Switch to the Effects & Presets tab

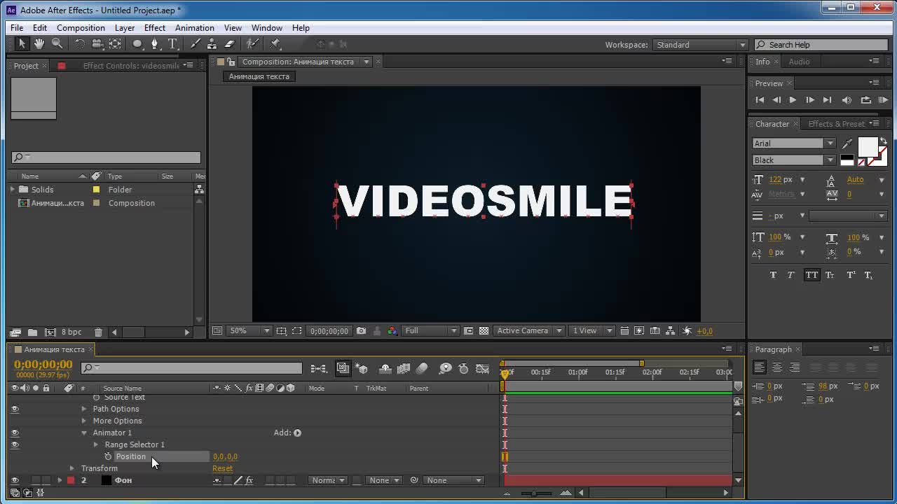pos(837,124)
